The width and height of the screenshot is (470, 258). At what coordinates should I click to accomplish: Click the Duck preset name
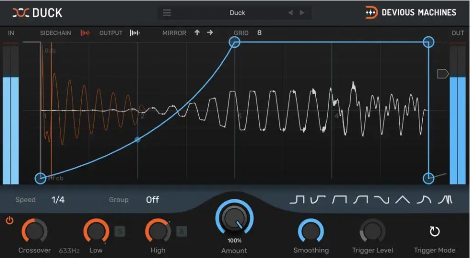click(x=237, y=13)
